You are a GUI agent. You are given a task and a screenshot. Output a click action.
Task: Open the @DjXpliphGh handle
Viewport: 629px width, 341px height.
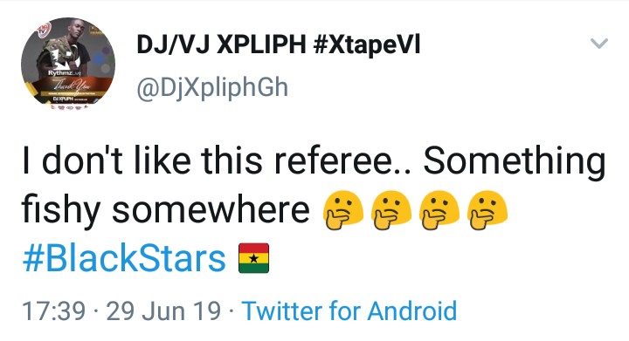pyautogui.click(x=212, y=88)
